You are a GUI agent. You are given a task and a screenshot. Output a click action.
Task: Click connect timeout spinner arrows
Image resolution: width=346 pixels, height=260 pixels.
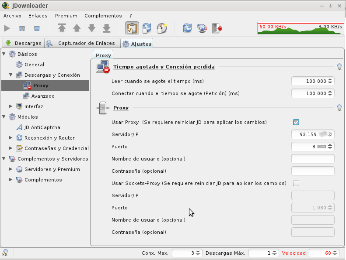330,93
